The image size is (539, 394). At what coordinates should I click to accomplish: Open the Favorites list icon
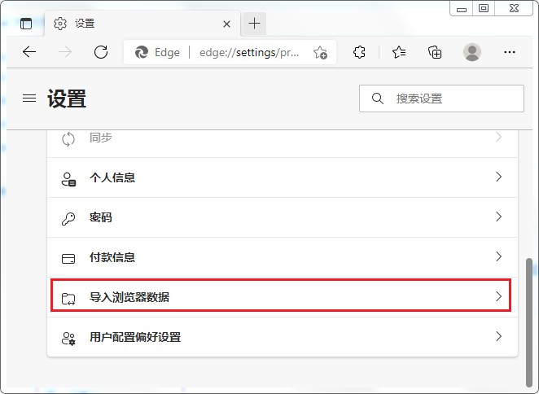coord(399,52)
